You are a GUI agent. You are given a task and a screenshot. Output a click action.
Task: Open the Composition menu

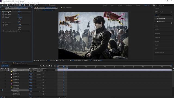[10, 3]
